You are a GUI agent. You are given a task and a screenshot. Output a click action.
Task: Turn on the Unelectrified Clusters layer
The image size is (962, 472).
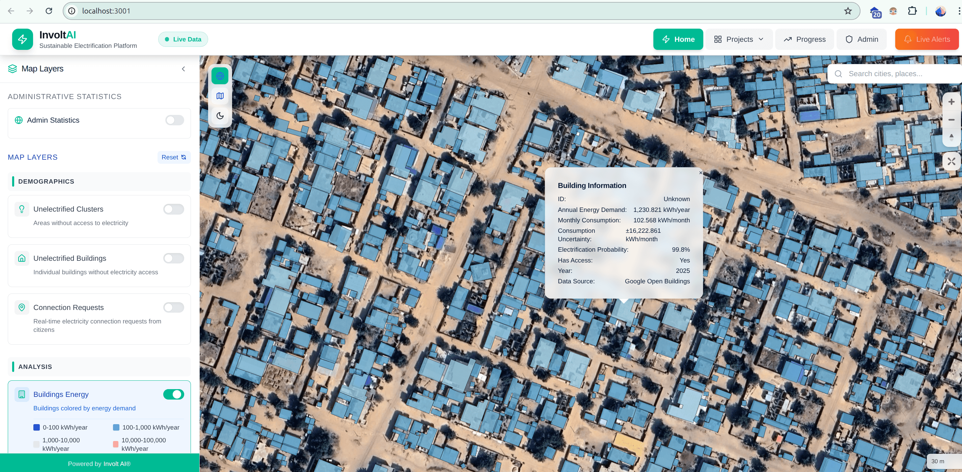(x=173, y=209)
